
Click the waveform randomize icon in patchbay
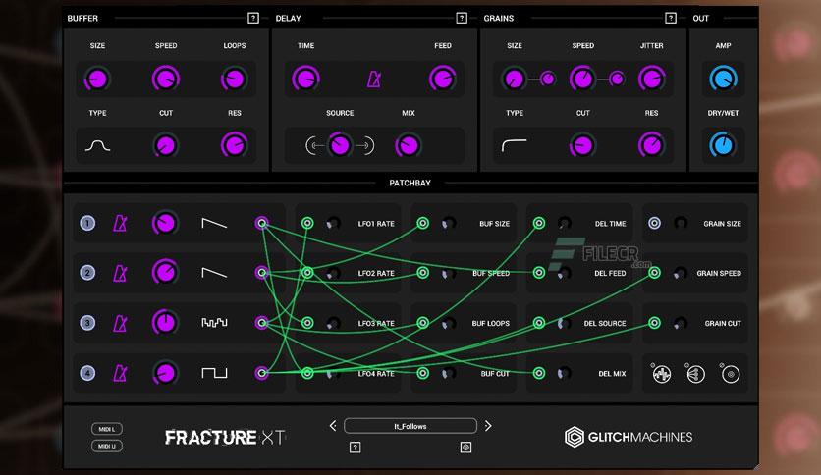tap(661, 374)
